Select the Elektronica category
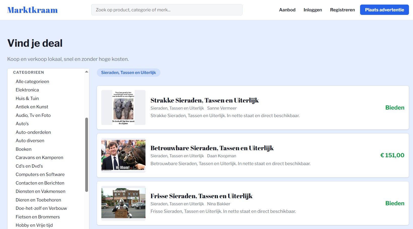Image resolution: width=413 pixels, height=229 pixels. (27, 90)
